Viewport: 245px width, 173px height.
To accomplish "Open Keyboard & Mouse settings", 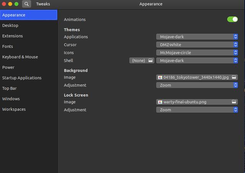I will 29,57.
